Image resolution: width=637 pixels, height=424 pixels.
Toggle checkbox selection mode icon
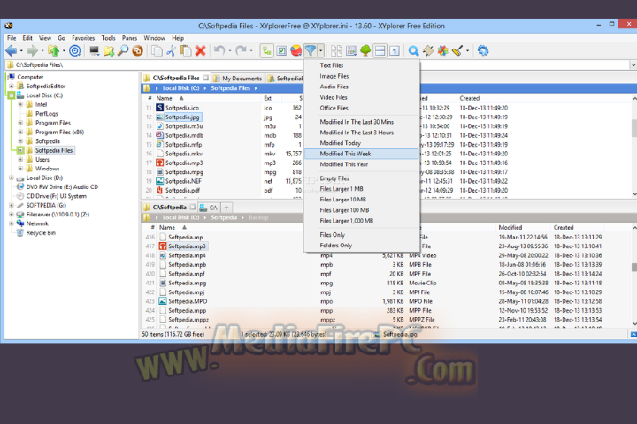281,50
